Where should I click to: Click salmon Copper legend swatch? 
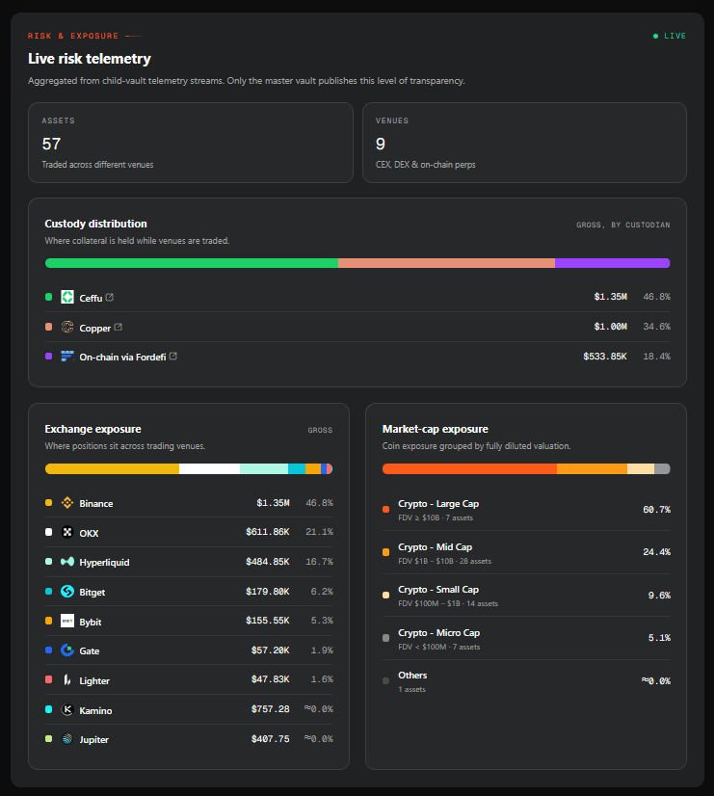(49, 327)
